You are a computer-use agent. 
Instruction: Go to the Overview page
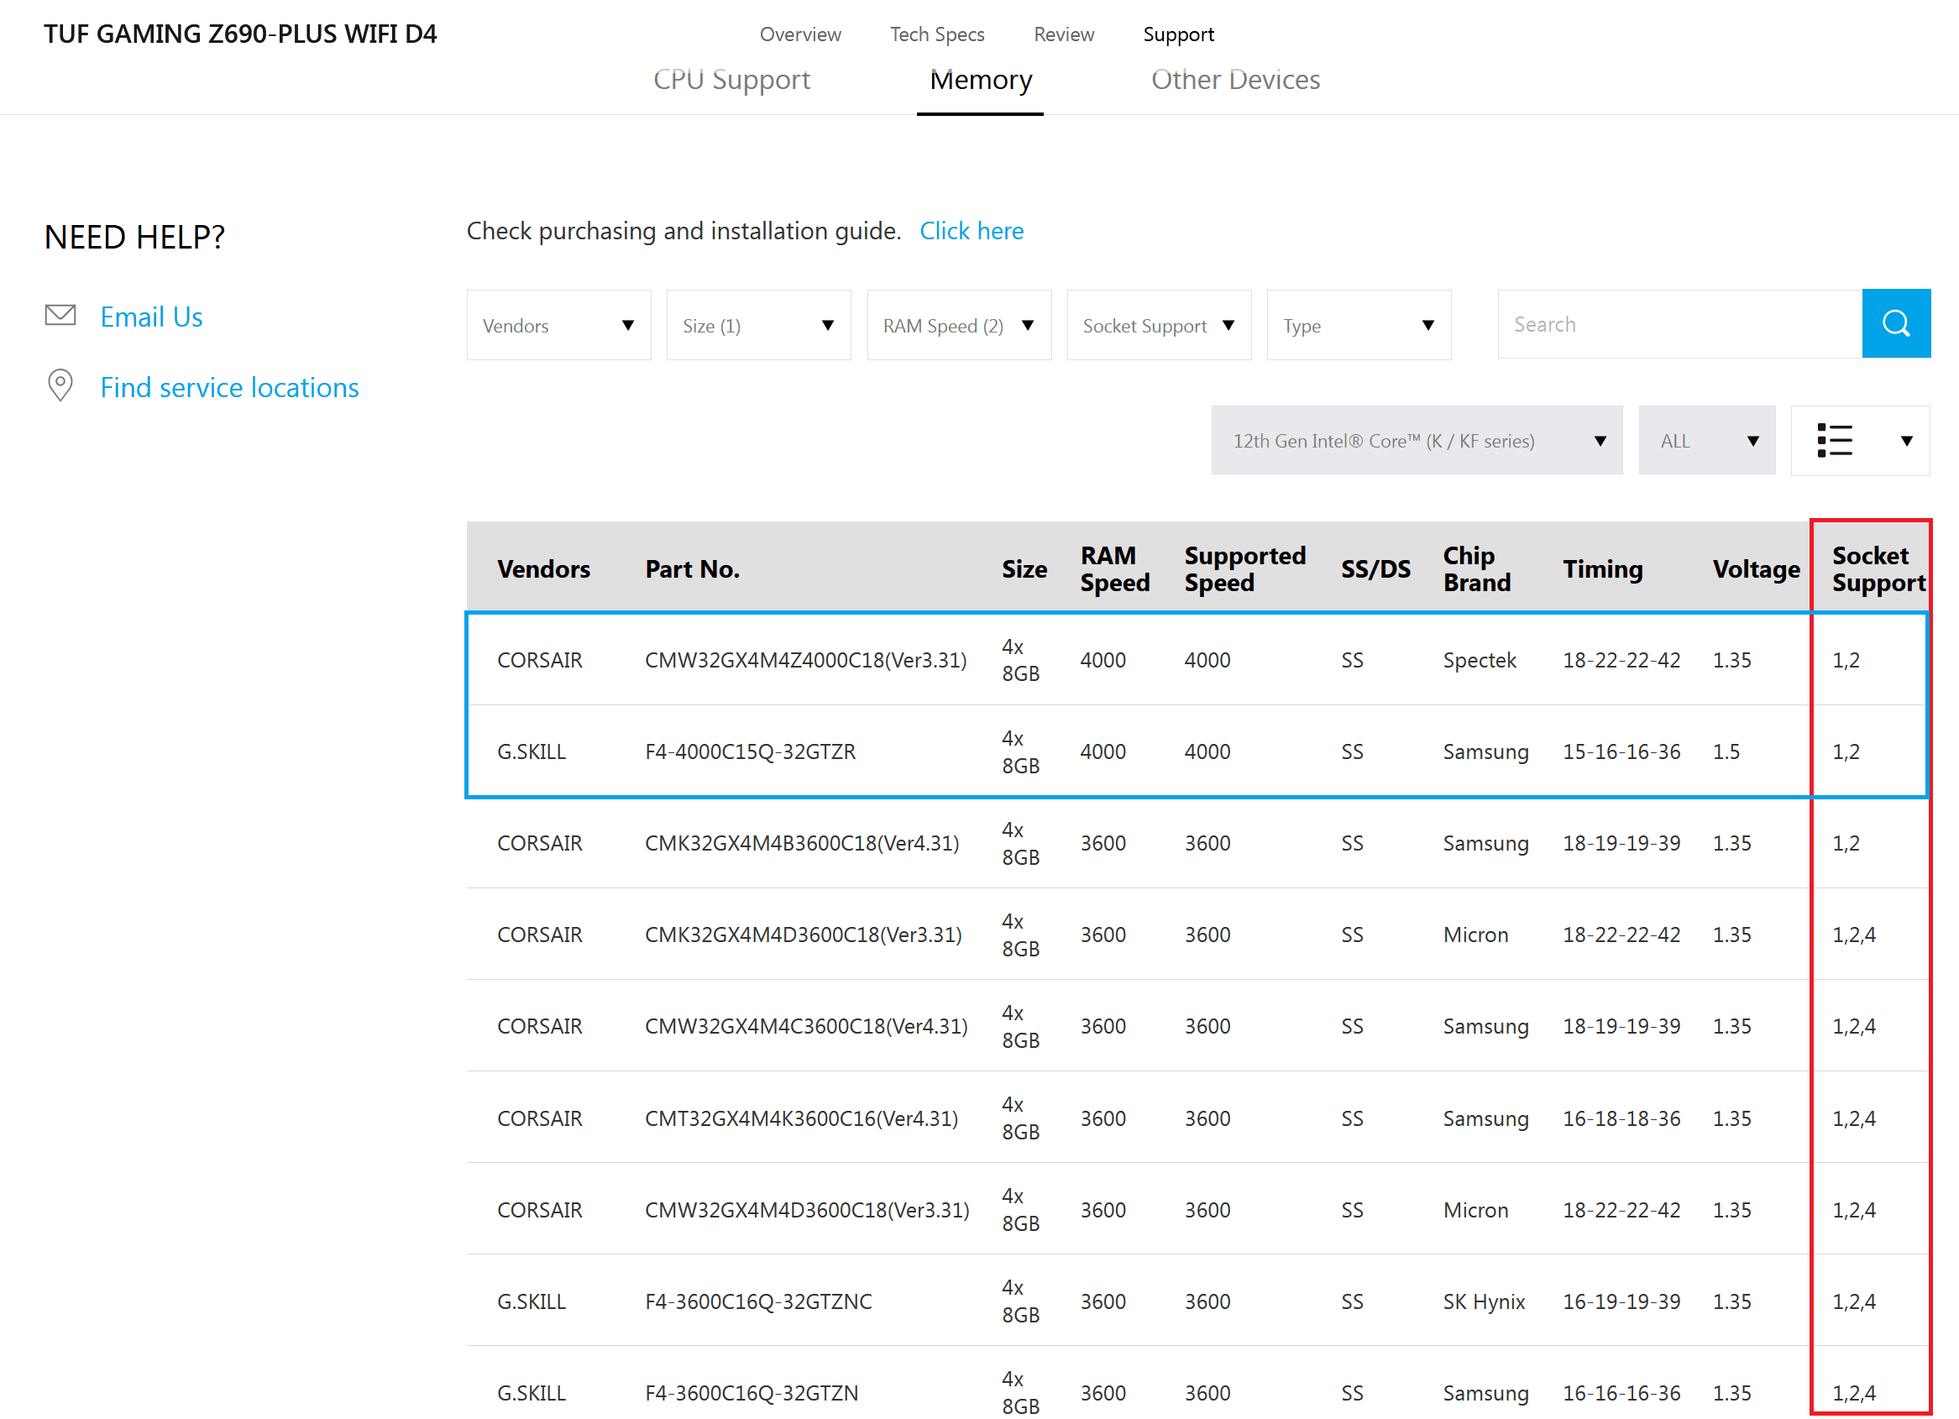pyautogui.click(x=799, y=34)
